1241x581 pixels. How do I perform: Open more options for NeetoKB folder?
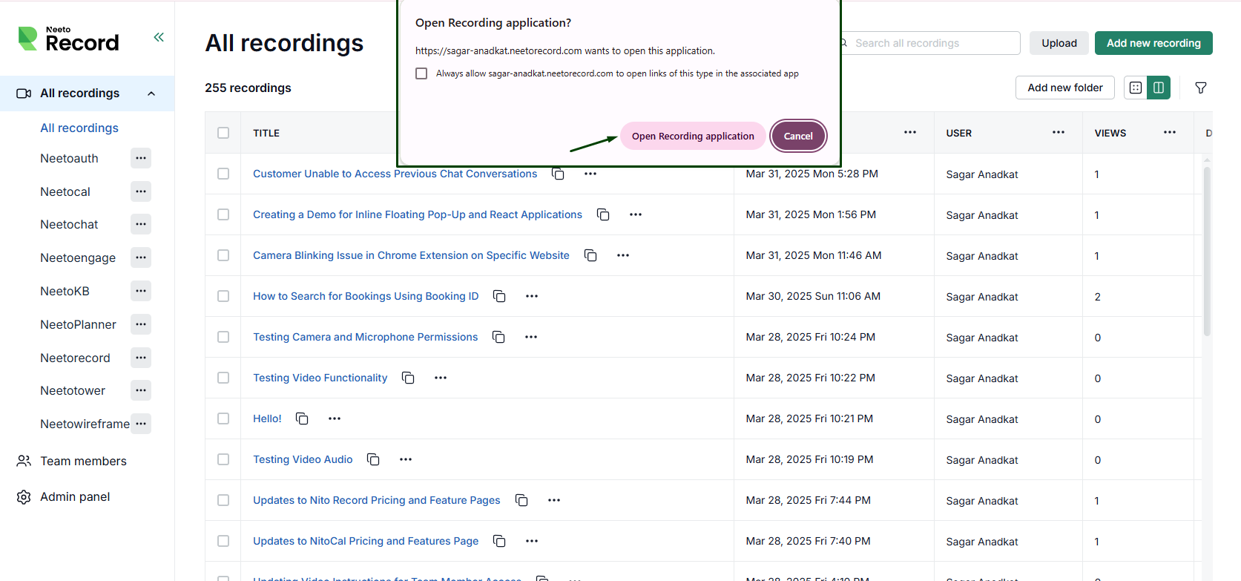pyautogui.click(x=141, y=291)
